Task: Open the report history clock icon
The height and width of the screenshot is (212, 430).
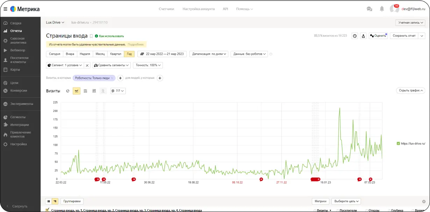Action: pyautogui.click(x=354, y=36)
